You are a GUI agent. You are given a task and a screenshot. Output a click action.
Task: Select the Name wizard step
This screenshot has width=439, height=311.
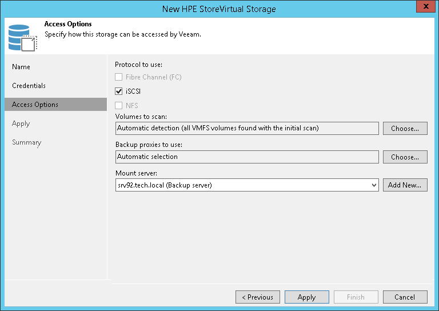coord(21,67)
